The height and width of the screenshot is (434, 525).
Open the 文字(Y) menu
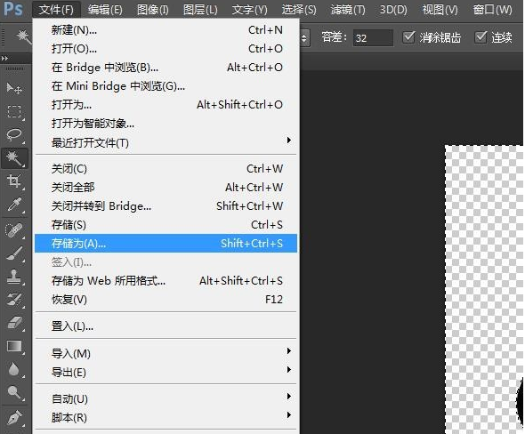(x=250, y=10)
